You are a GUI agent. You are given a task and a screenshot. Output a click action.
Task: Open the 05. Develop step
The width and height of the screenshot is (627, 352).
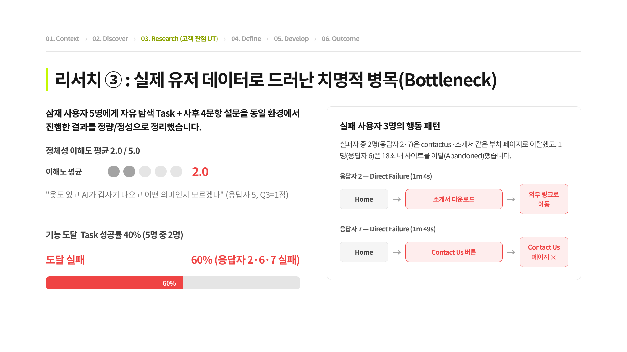(x=291, y=39)
